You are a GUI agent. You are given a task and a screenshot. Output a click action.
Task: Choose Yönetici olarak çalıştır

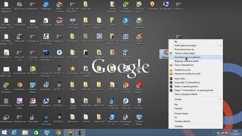pyautogui.click(x=196, y=53)
